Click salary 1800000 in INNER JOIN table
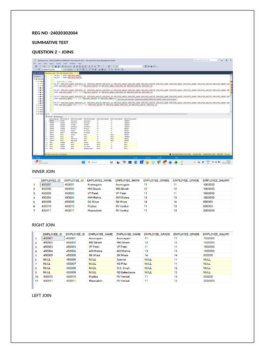 (x=209, y=198)
